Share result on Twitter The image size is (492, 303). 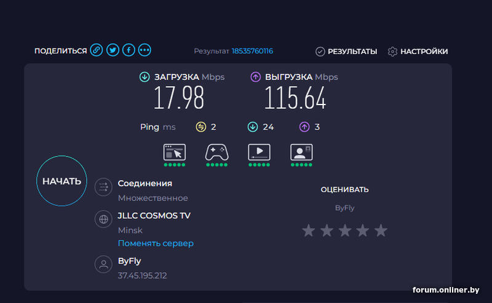[x=112, y=50]
